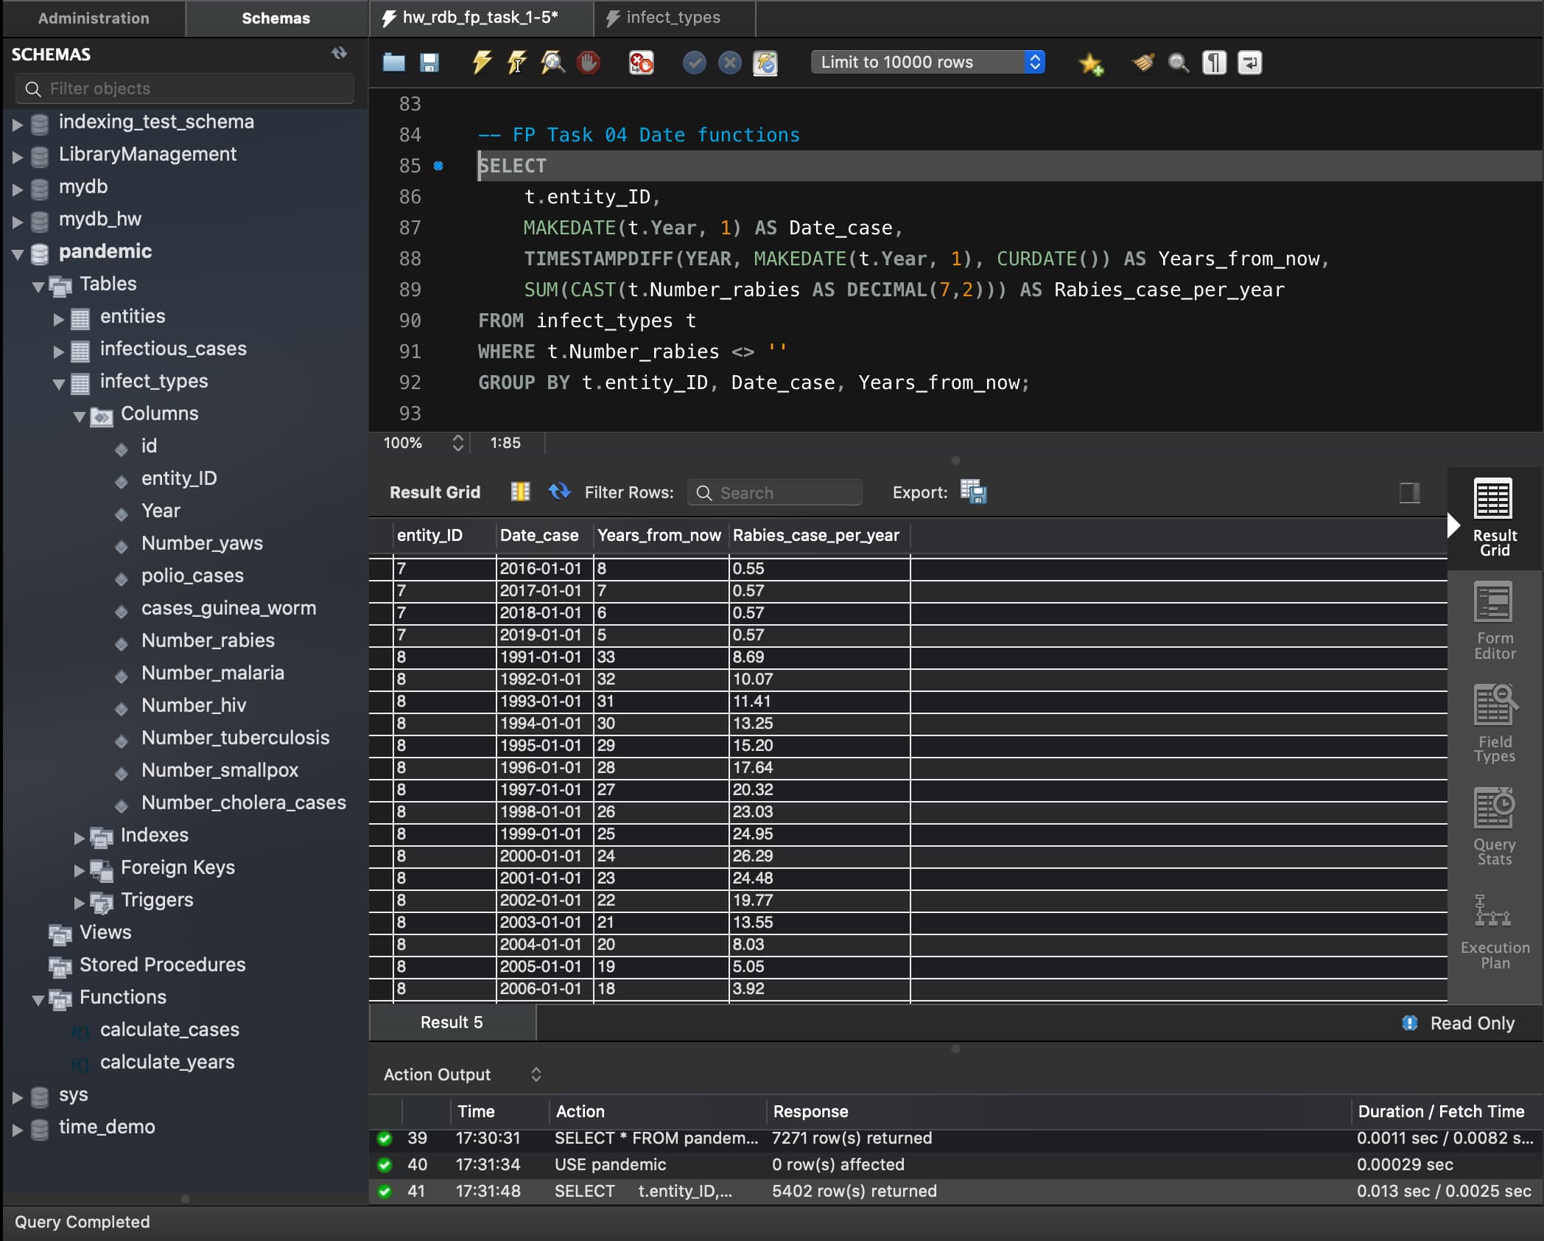Switch to the infect_types editor tab
This screenshot has height=1241, width=1544.
(x=672, y=18)
